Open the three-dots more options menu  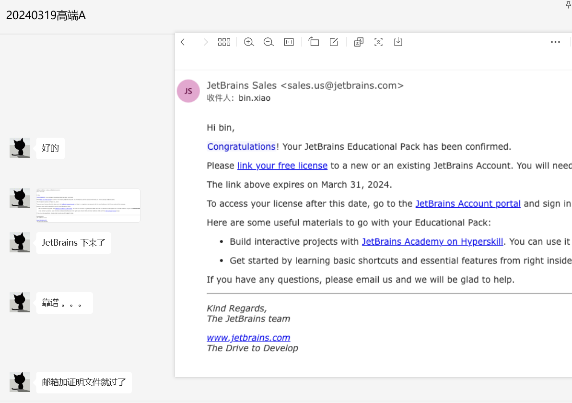555,42
